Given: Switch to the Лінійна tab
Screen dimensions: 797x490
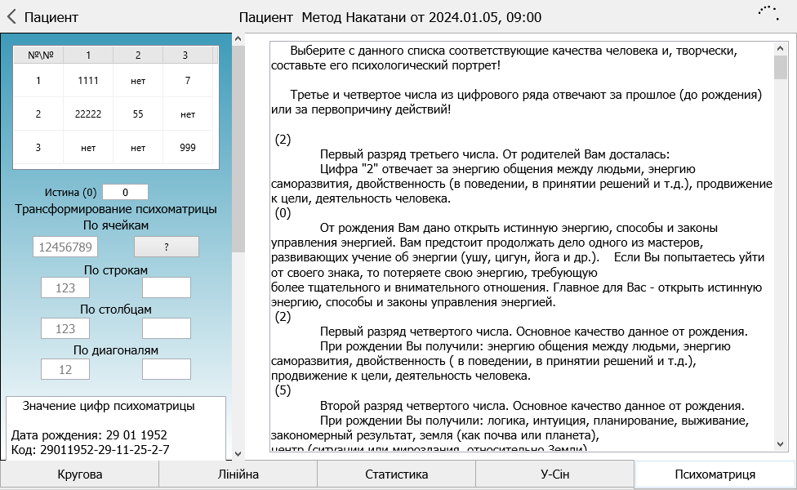Looking at the screenshot, I should 238,474.
